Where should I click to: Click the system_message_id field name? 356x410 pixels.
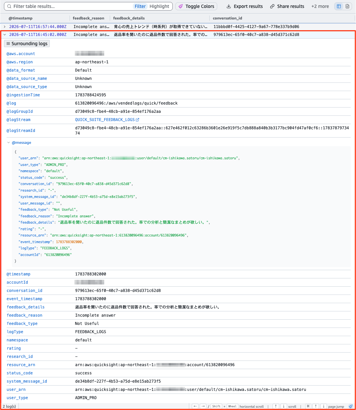pyautogui.click(x=27, y=381)
